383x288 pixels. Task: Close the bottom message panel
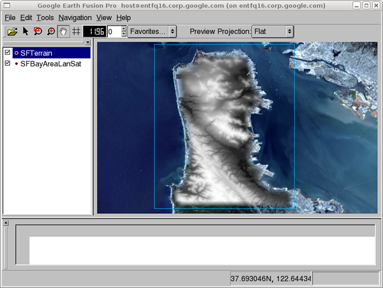6,222
